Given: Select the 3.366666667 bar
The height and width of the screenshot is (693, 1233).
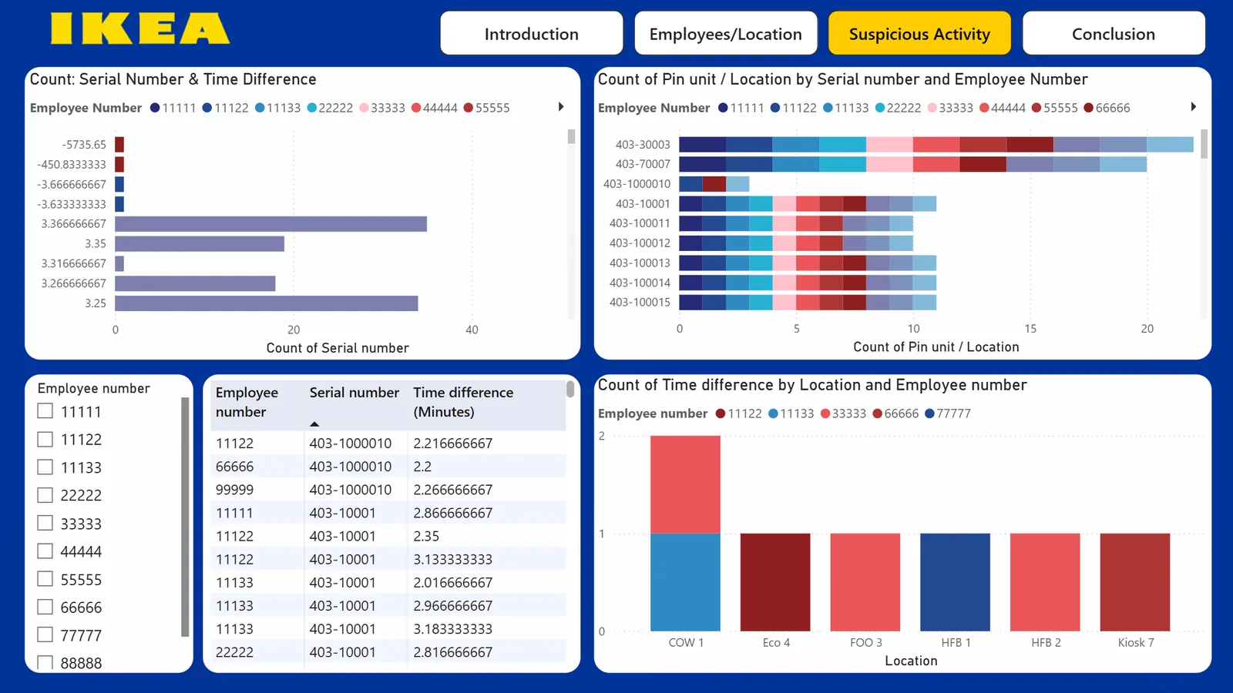Looking at the screenshot, I should coord(270,223).
